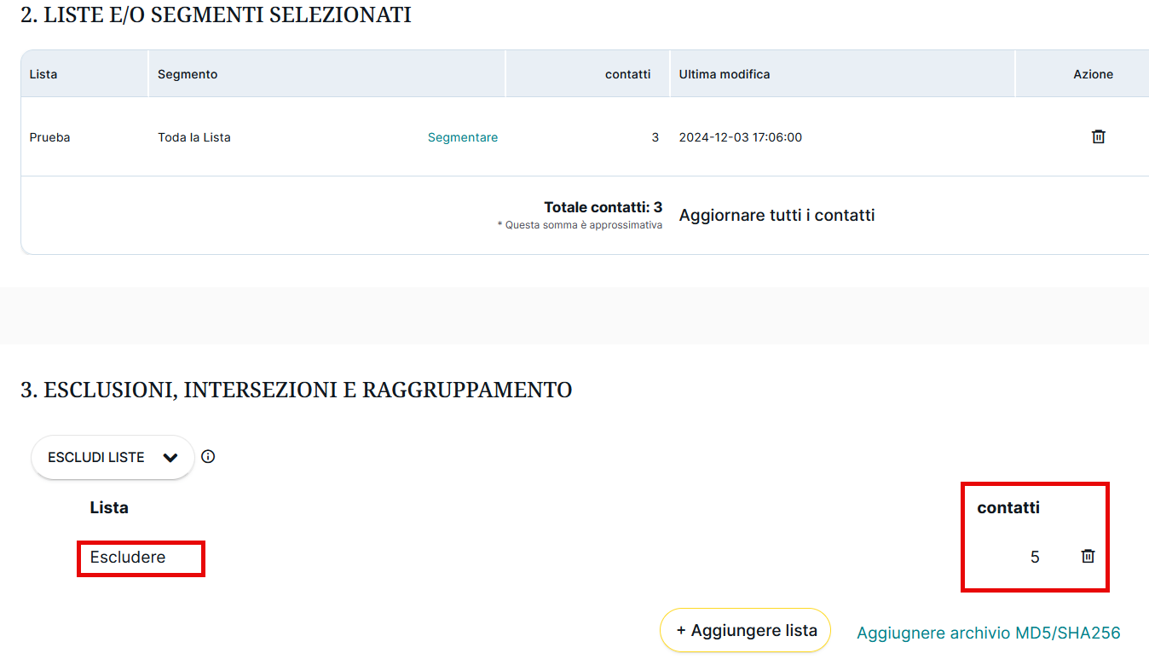Click Aggiornare tutti i contatti
This screenshot has height=665, width=1149.
tap(777, 216)
